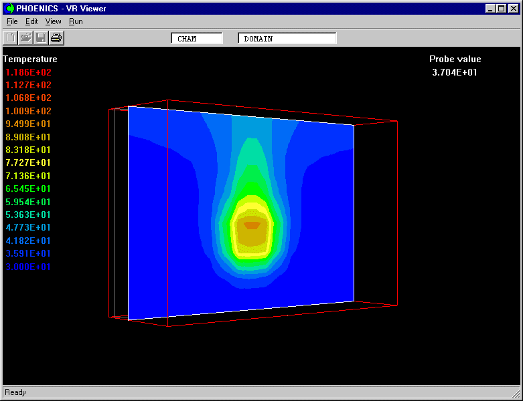The width and height of the screenshot is (523, 401).
Task: Close the VR Viewer window
Action: 513,9
